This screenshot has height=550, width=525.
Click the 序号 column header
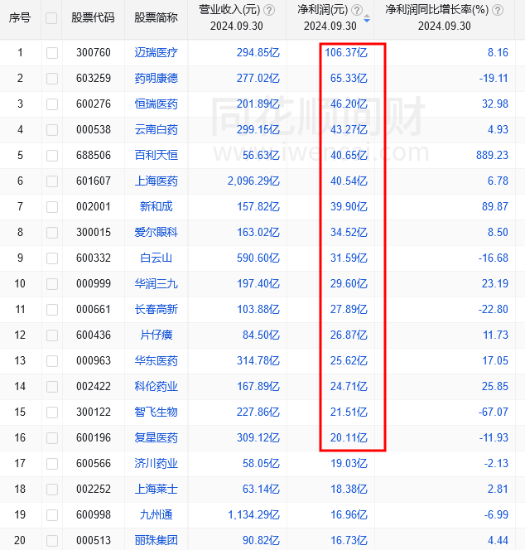20,18
